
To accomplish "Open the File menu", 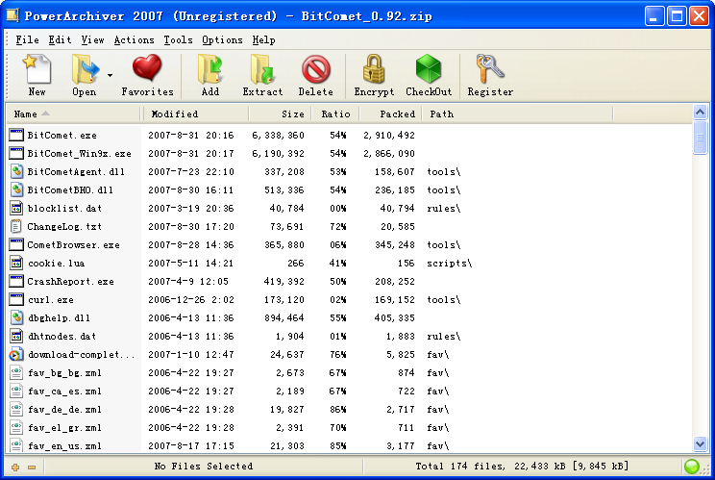I will (27, 40).
